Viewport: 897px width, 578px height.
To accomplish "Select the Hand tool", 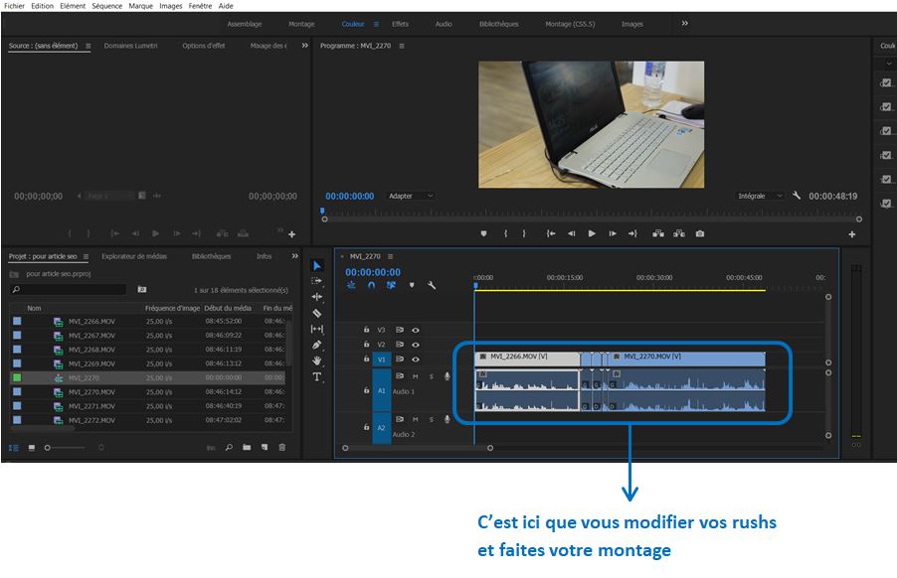I will [316, 361].
